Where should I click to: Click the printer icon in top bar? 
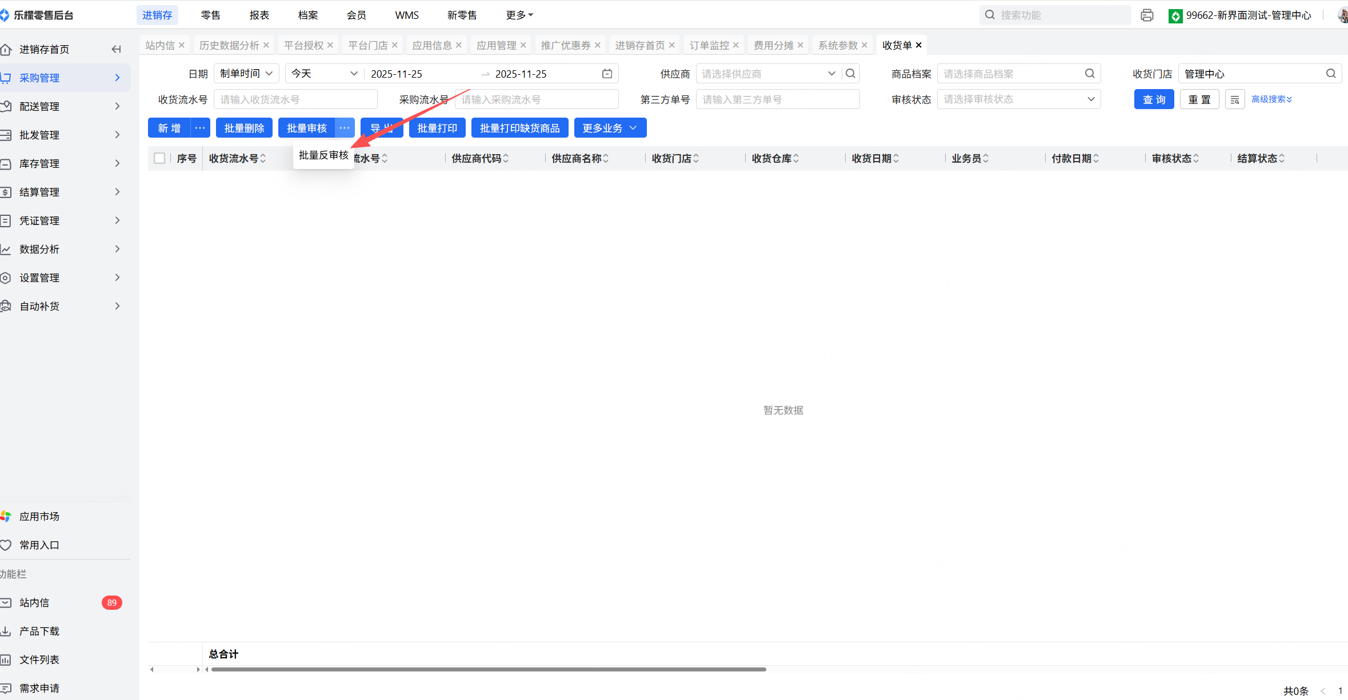coord(1146,15)
